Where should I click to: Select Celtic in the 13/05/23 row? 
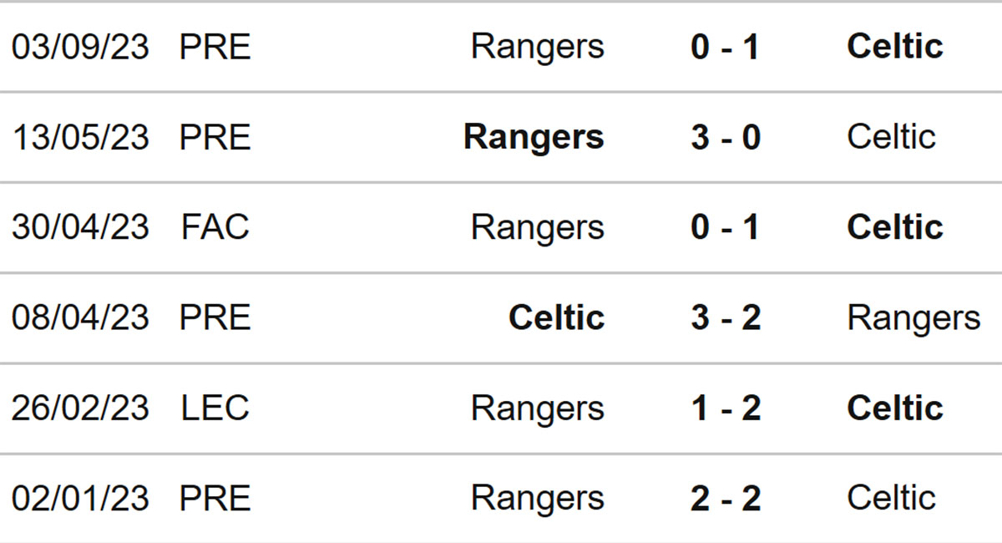click(891, 137)
